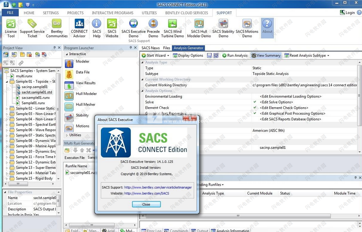Switch to the HOME ribbon tab

[x=29, y=13]
